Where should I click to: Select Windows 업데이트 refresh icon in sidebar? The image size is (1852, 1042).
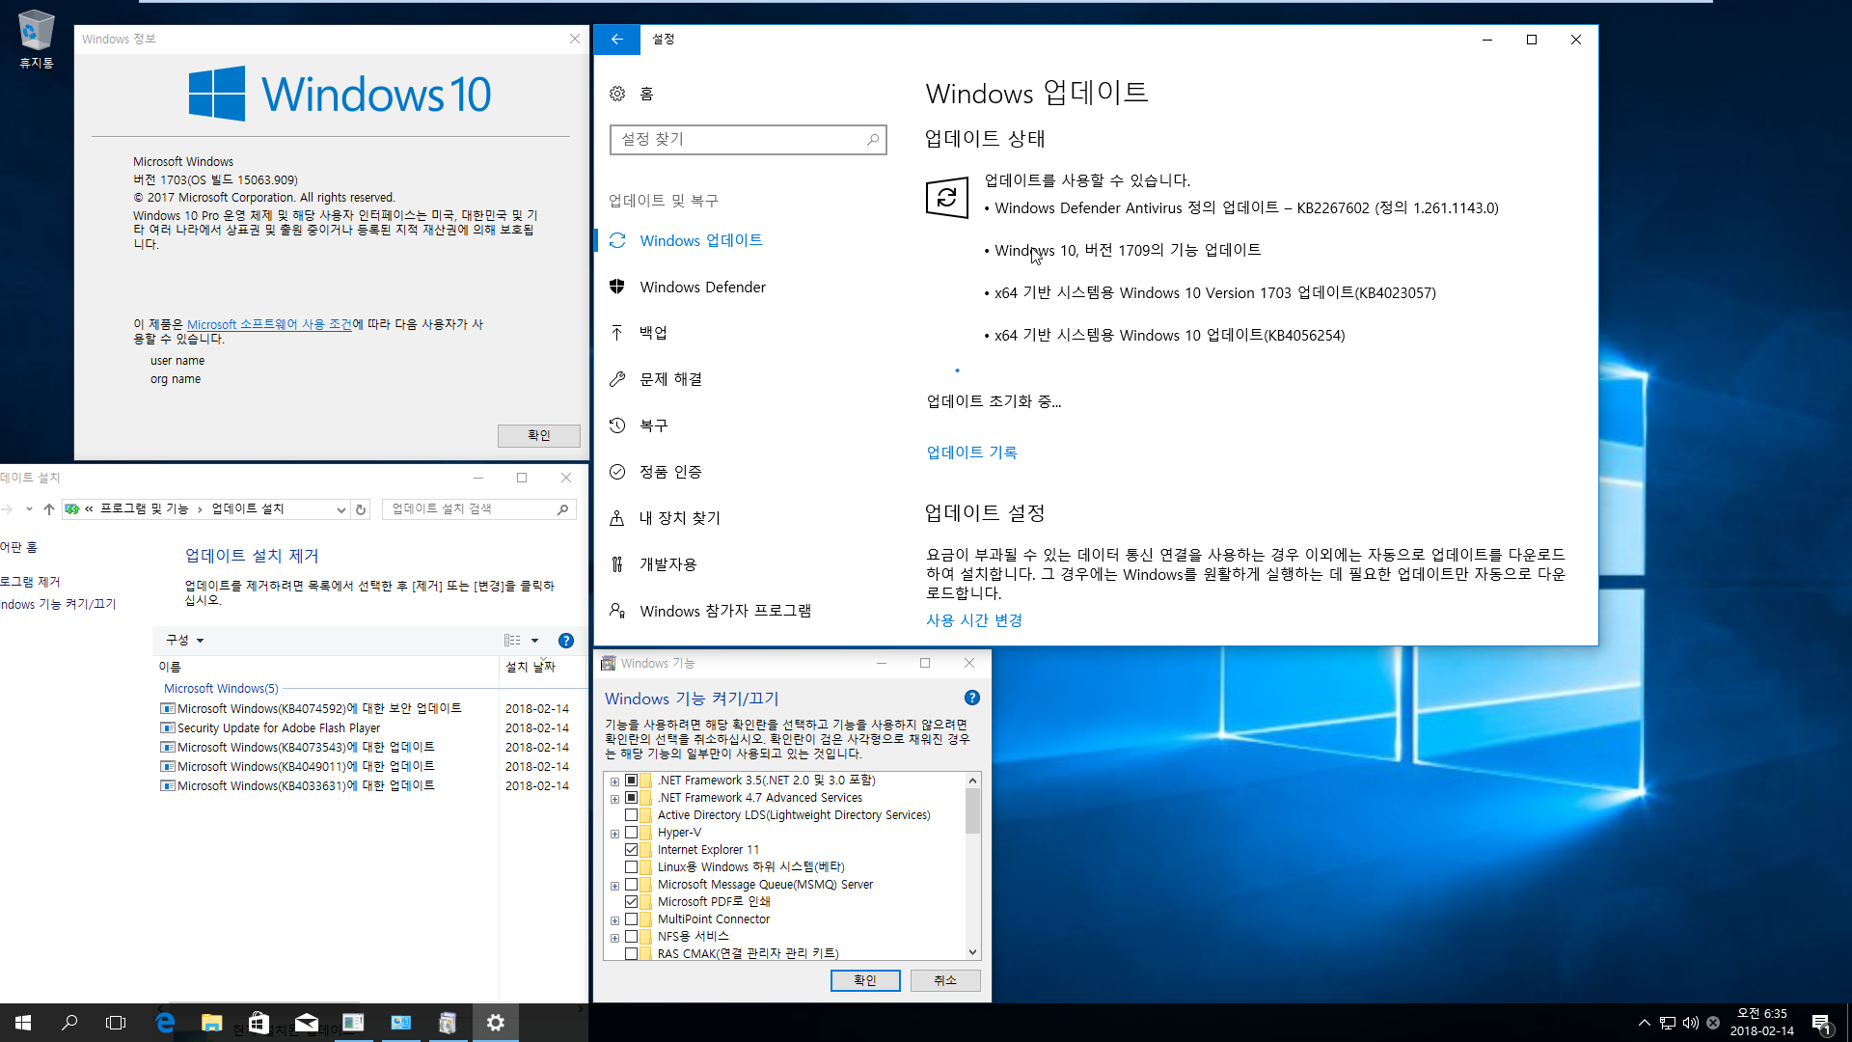coord(617,240)
